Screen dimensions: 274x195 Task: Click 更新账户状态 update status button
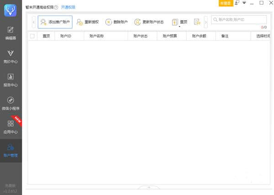coord(149,22)
